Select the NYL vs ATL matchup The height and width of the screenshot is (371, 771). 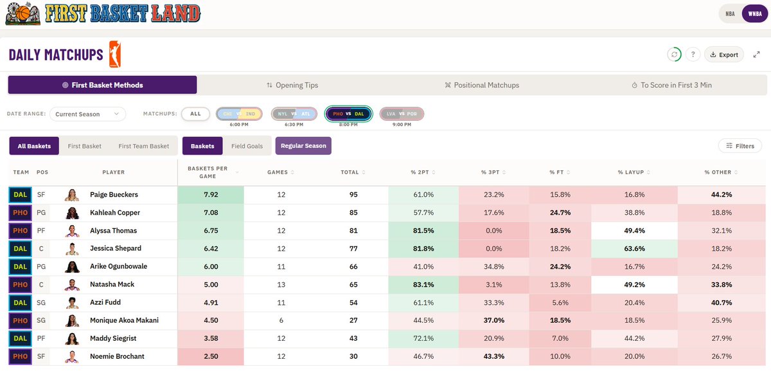(294, 114)
